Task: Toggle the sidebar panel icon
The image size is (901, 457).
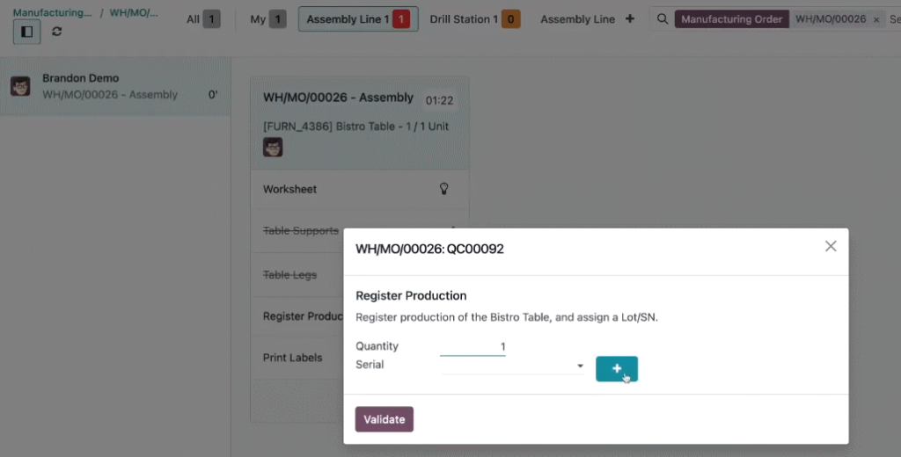Action: (x=27, y=32)
